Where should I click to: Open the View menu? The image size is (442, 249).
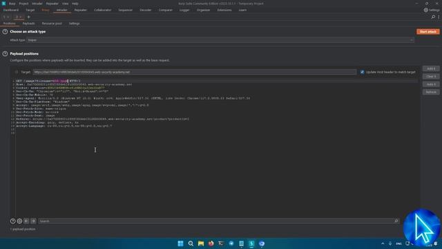tap(65, 3)
